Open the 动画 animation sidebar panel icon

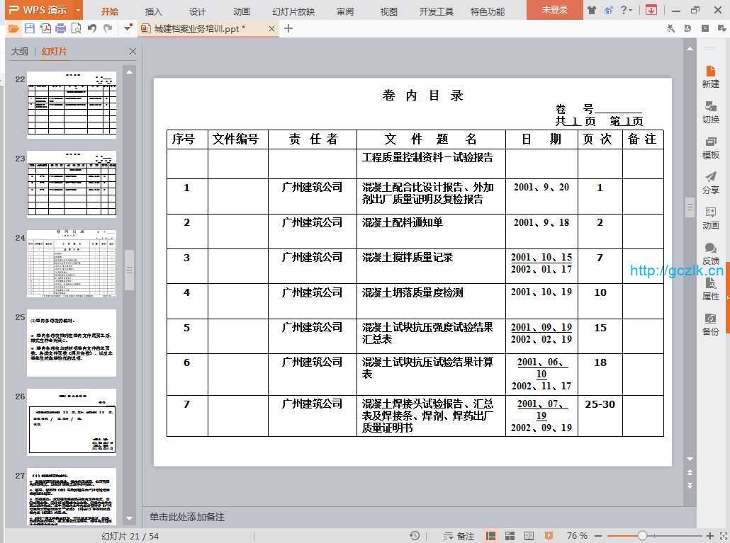pos(710,217)
